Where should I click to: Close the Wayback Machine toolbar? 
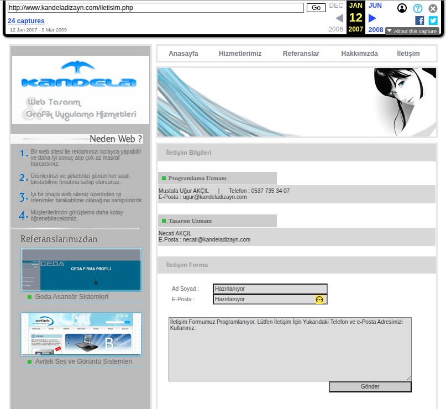433,8
